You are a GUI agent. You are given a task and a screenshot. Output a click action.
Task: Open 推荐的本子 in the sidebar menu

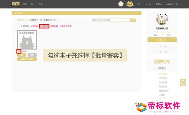point(164,91)
